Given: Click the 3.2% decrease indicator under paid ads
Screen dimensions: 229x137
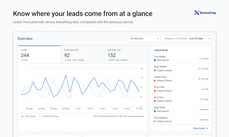Looking at the screenshot, I should (x=68, y=60).
